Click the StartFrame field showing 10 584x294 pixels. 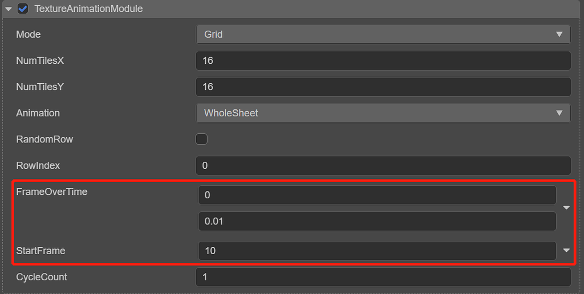tap(377, 251)
